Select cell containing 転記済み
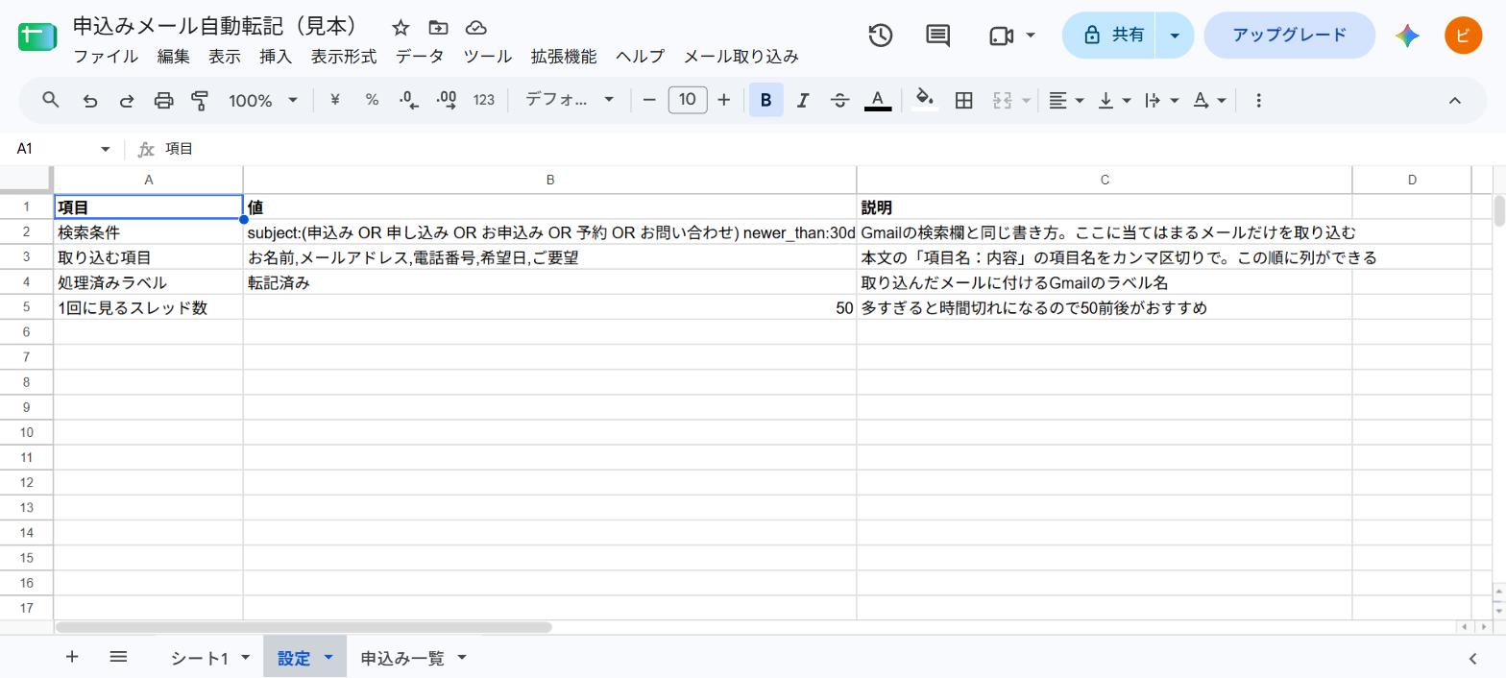Image resolution: width=1506 pixels, height=678 pixels. point(549,282)
